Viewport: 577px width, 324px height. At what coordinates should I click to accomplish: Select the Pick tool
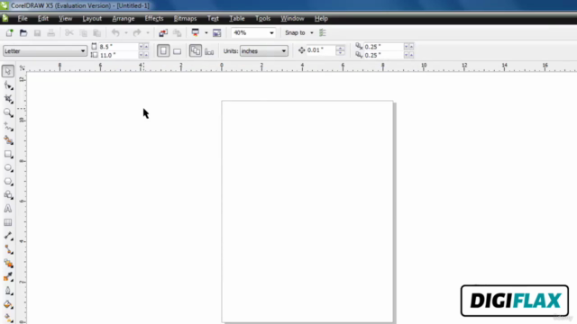coord(8,71)
